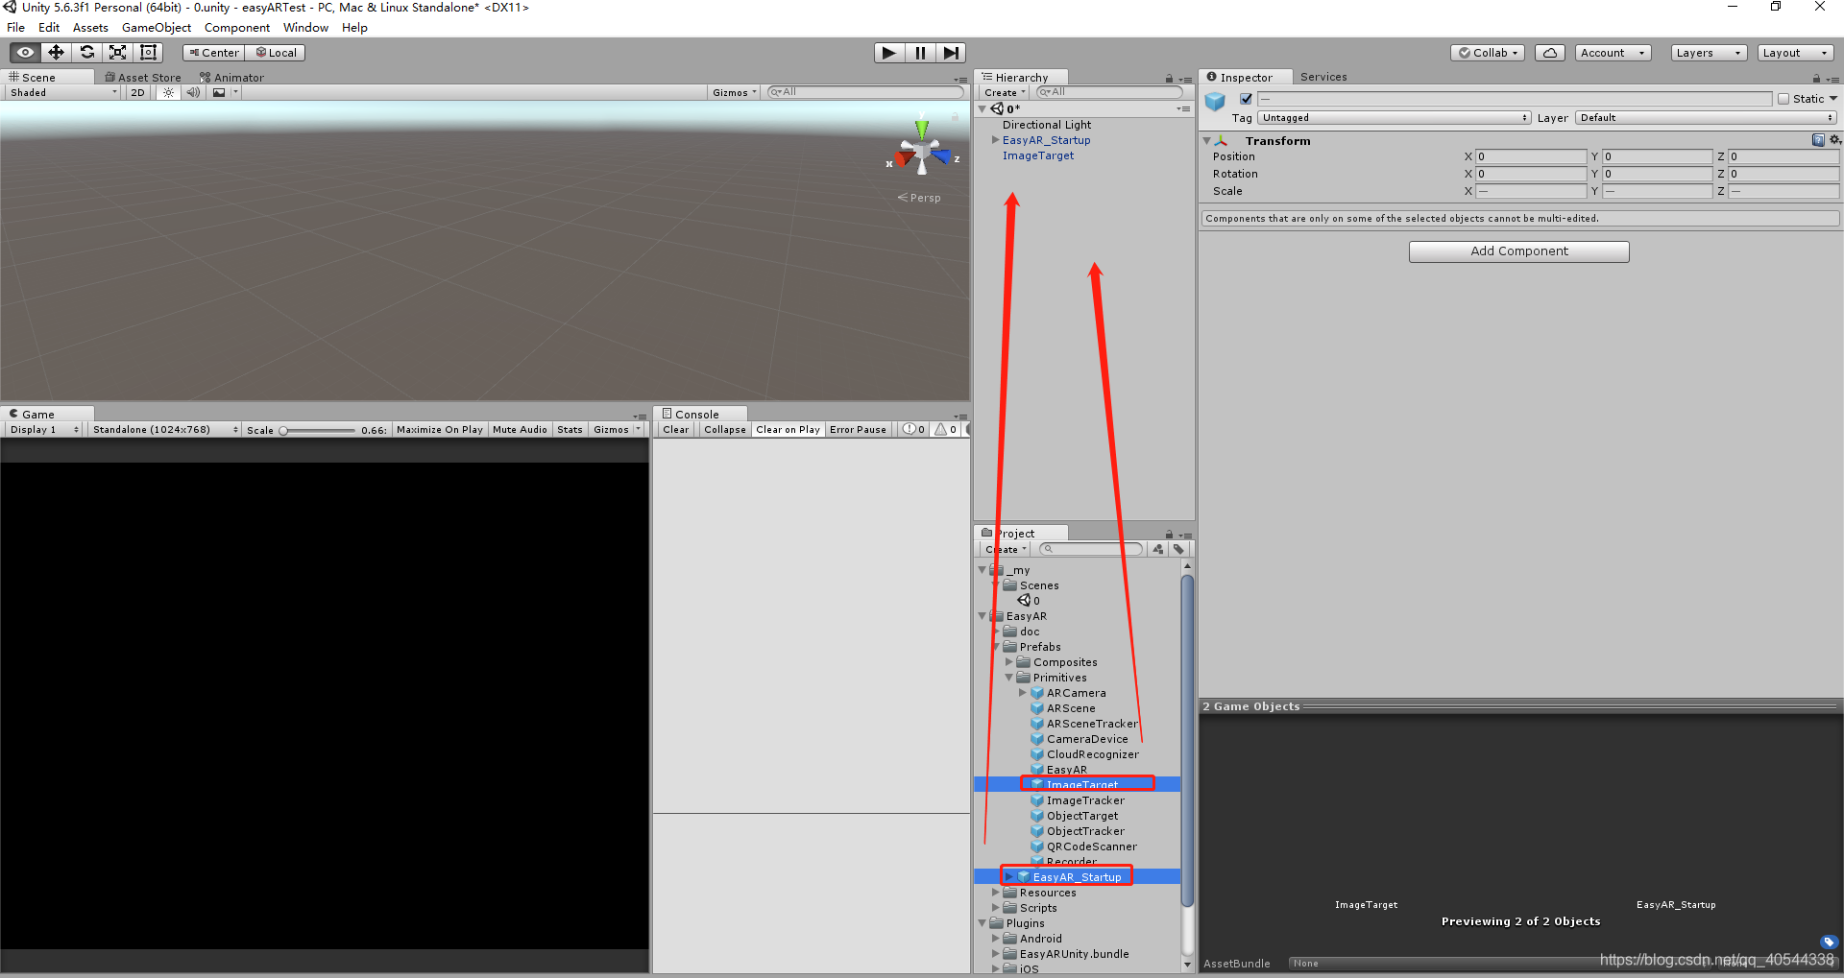This screenshot has width=1844, height=978.
Task: Select ImageTarget in the Hierarchy
Action: click(1038, 155)
